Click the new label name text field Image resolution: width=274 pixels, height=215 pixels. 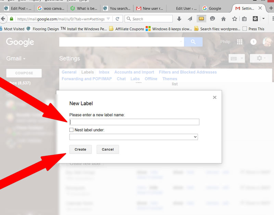point(134,122)
